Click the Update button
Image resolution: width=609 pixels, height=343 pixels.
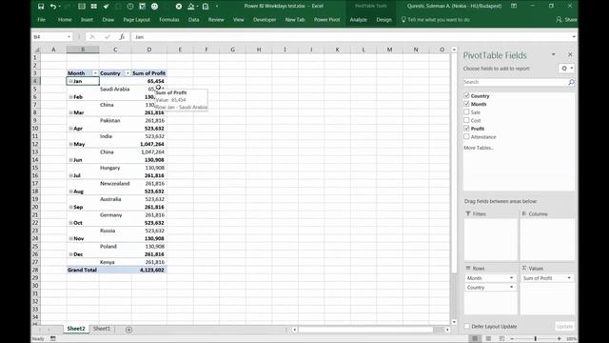tap(564, 326)
